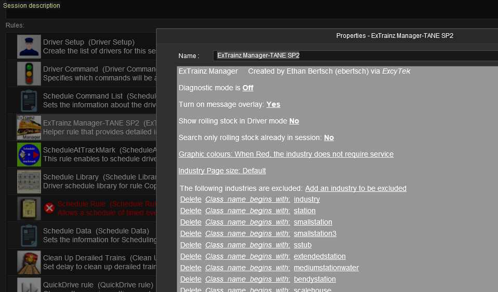Change 'Class name begins with' for smallstation3

247,234
